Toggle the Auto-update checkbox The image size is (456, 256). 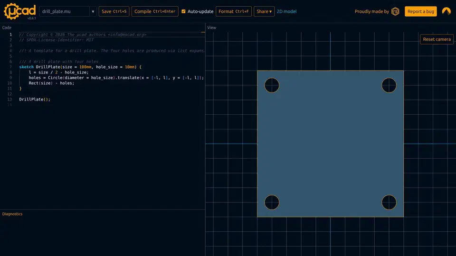pos(183,11)
